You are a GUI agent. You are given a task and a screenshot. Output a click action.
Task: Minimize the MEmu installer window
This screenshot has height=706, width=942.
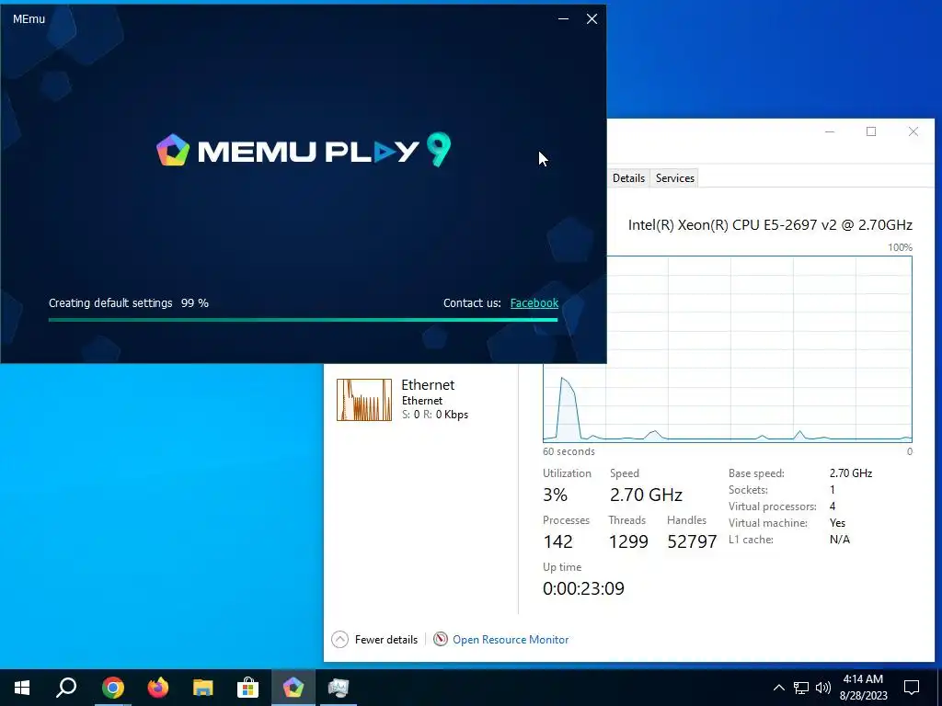click(x=563, y=19)
